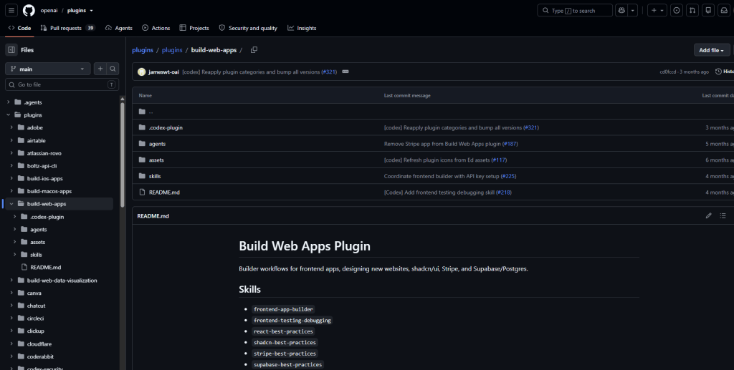Open pull request #225 link

508,176
